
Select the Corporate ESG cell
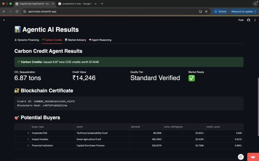tap(53, 133)
